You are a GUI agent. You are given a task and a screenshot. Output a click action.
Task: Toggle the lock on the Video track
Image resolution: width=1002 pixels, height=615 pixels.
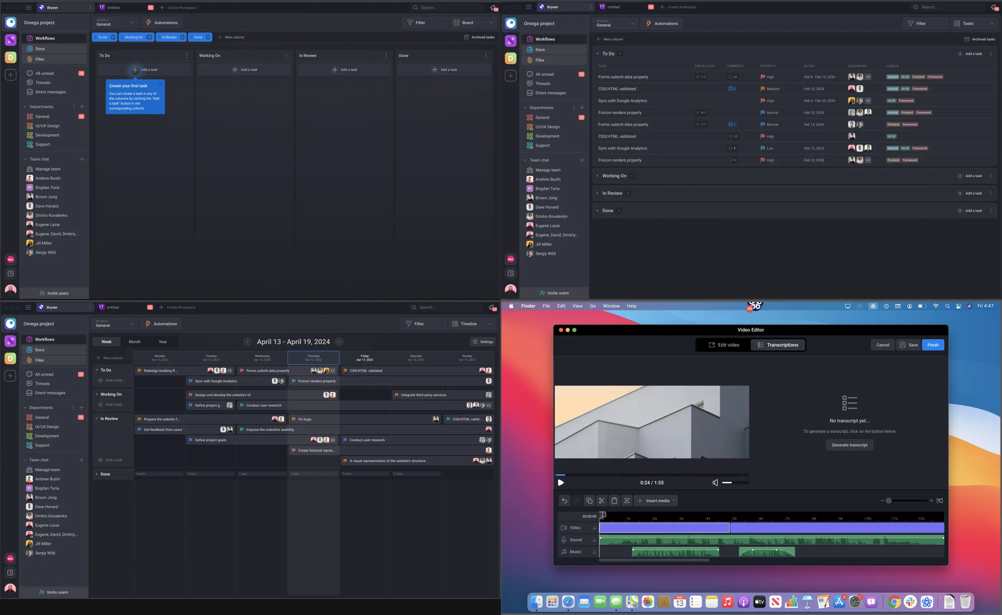tap(594, 528)
